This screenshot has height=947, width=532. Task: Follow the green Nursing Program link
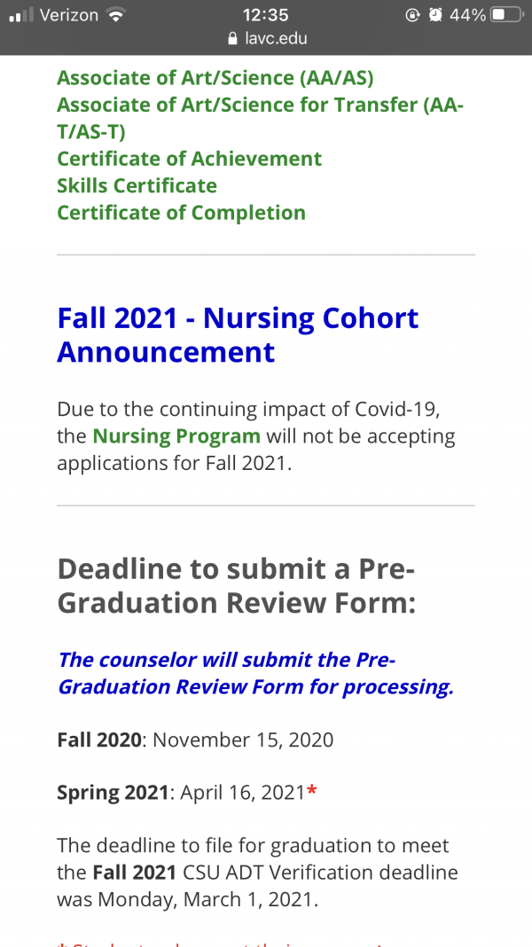[x=176, y=436]
